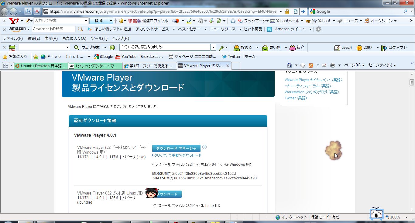
Task: Open the セーフティ(S) dropdown menu
Action: pos(382,65)
